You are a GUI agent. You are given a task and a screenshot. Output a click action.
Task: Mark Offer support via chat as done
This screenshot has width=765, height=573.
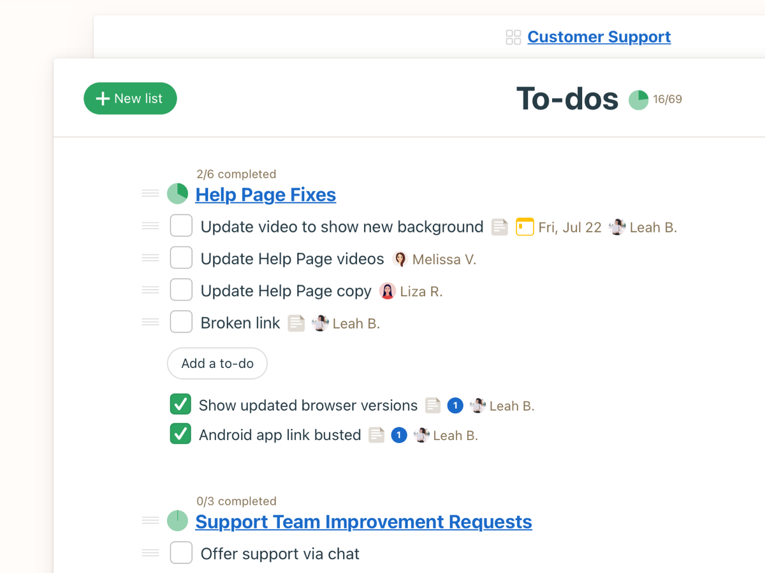pyautogui.click(x=181, y=553)
